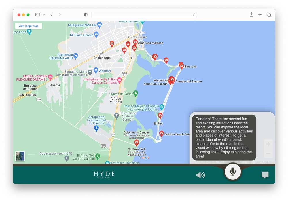Reload the page
The height and width of the screenshot is (201, 288).
coord(194,15)
